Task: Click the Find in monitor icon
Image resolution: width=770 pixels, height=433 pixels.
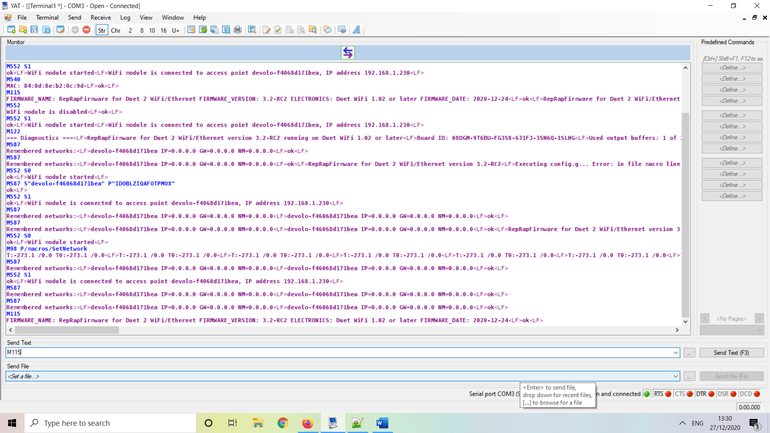Action: [x=252, y=30]
